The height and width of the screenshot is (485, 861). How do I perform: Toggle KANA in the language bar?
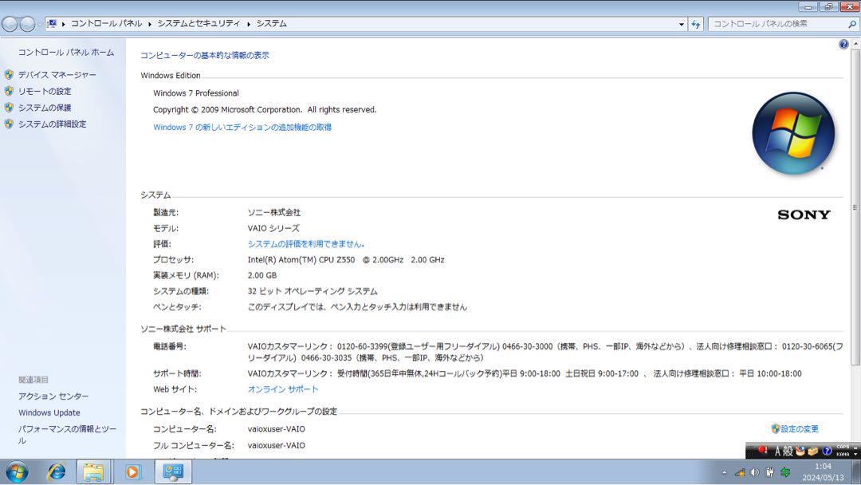coord(843,454)
